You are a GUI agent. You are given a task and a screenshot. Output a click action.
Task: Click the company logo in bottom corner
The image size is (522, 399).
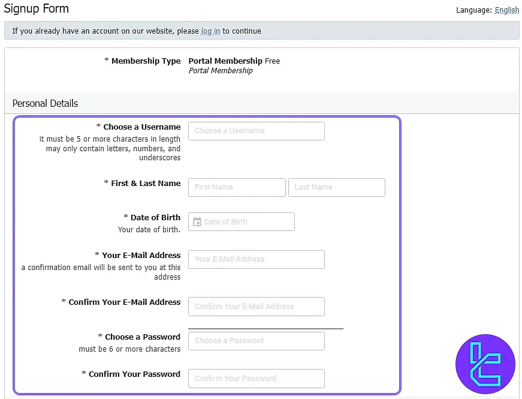pos(485,364)
